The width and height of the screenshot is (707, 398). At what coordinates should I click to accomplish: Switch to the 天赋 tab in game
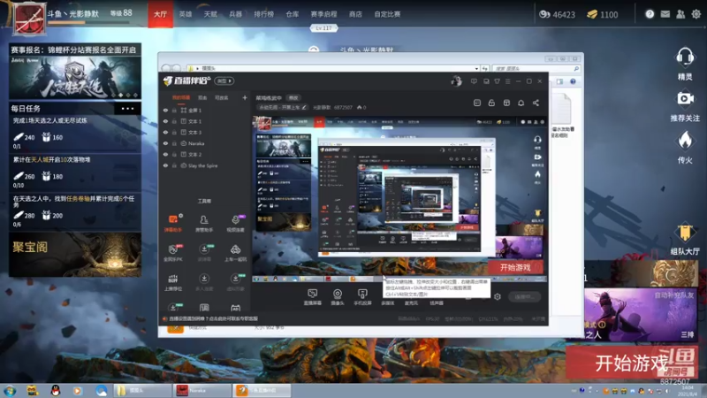pos(210,14)
